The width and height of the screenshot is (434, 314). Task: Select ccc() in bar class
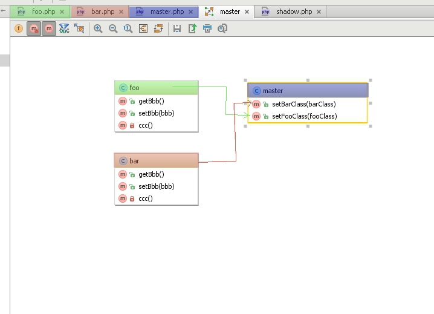click(157, 198)
